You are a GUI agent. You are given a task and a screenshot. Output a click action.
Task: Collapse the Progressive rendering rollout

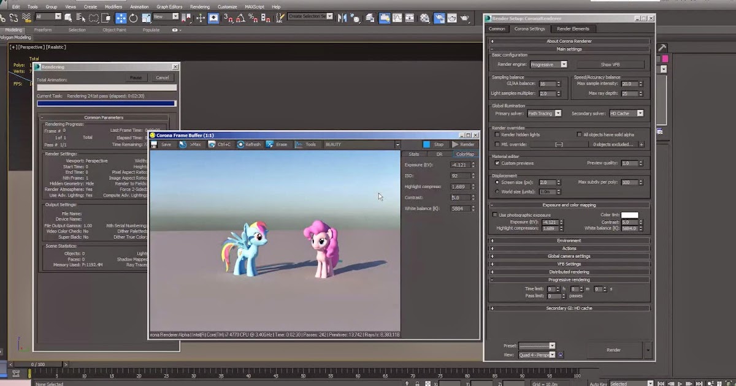569,279
